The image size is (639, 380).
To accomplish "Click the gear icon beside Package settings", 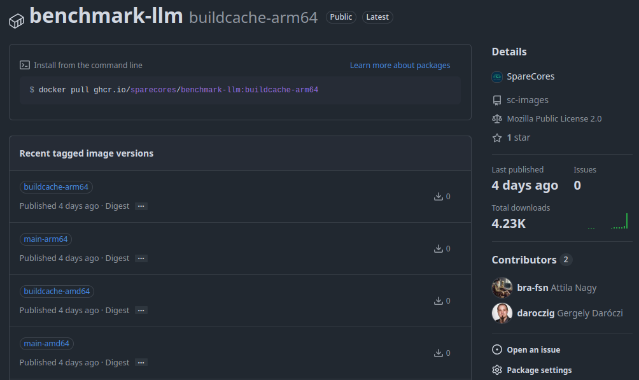I will pyautogui.click(x=497, y=370).
